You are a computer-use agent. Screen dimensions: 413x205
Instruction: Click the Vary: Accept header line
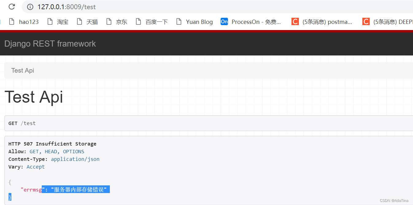pyautogui.click(x=27, y=167)
